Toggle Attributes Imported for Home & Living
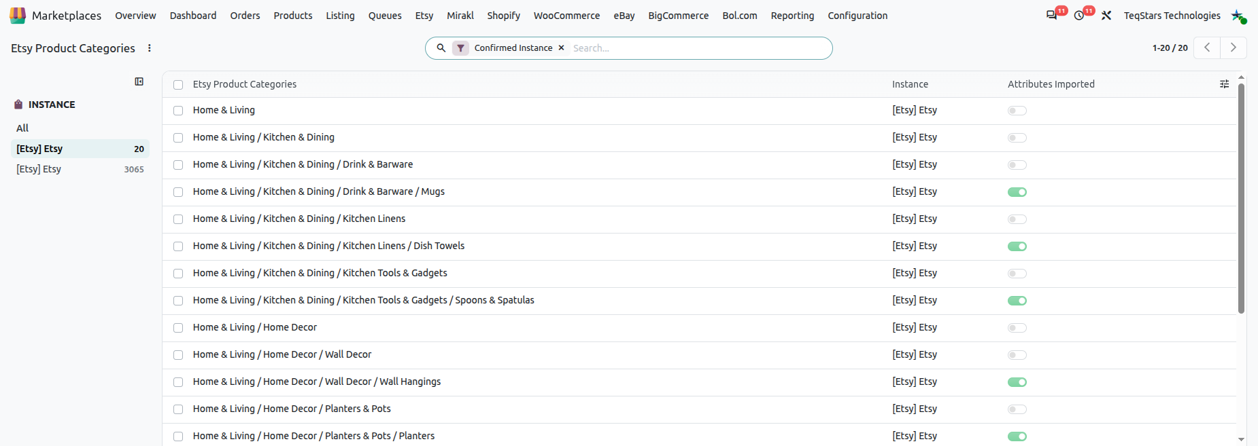 (x=1017, y=111)
